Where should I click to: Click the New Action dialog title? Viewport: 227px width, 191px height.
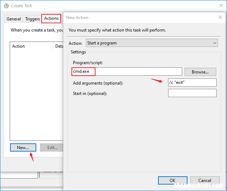pyautogui.click(x=77, y=18)
